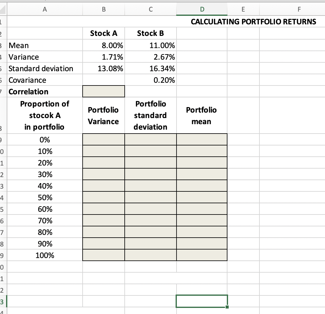This screenshot has height=314, width=325.
Task: Select the 16.34% standard deviation cell
Action: [x=151, y=68]
